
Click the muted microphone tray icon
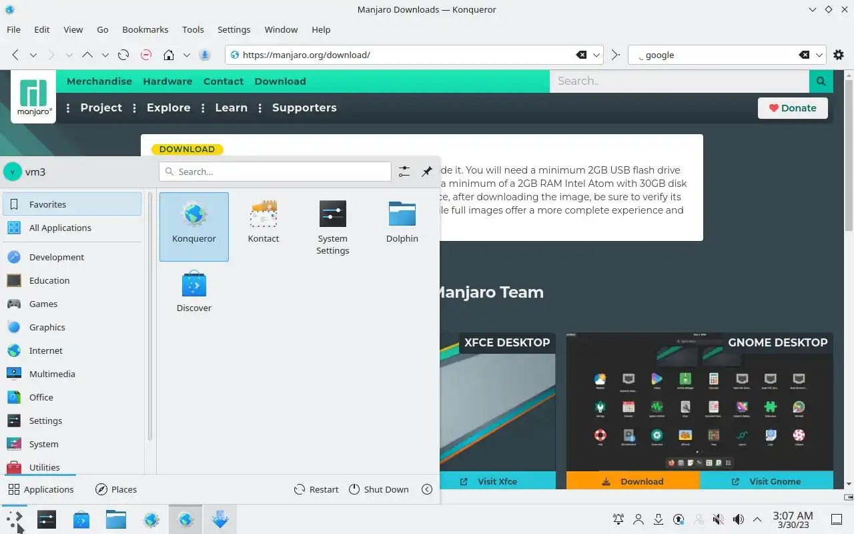click(x=719, y=519)
